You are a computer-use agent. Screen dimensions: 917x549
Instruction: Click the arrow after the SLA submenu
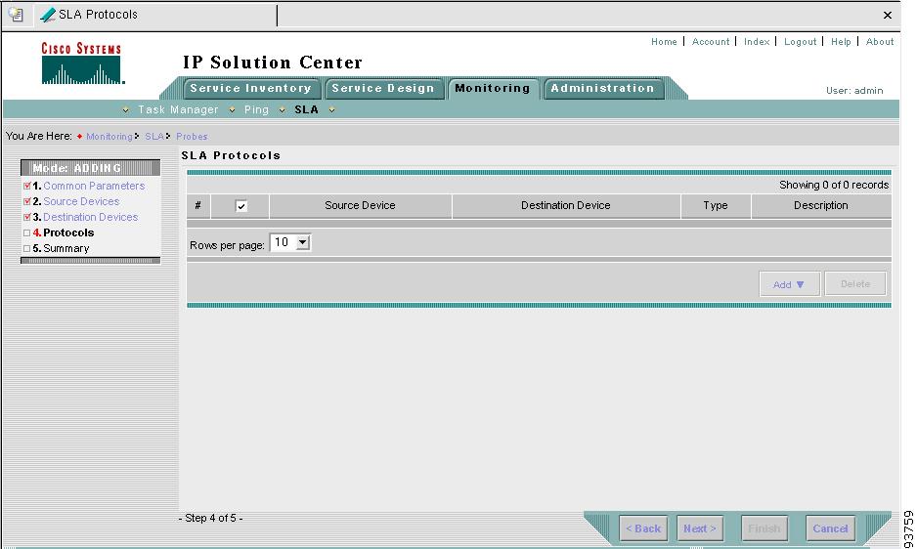331,110
